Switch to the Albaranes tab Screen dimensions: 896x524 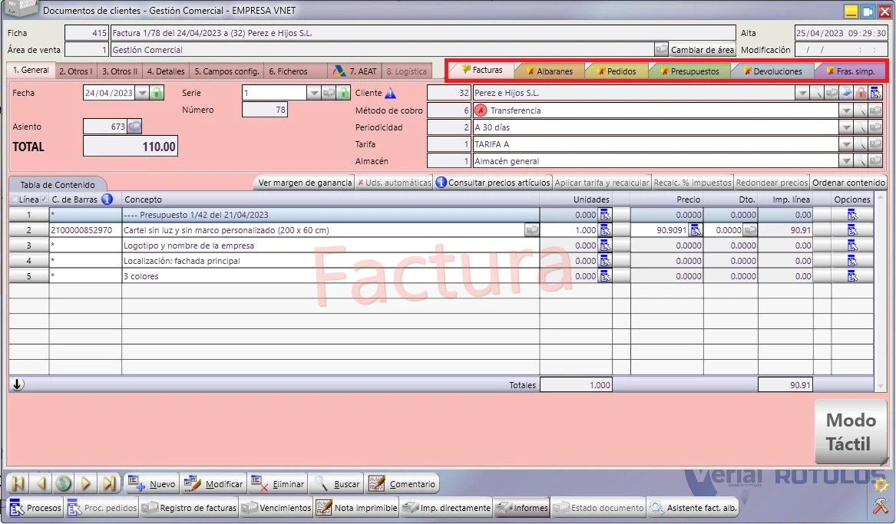tap(549, 71)
